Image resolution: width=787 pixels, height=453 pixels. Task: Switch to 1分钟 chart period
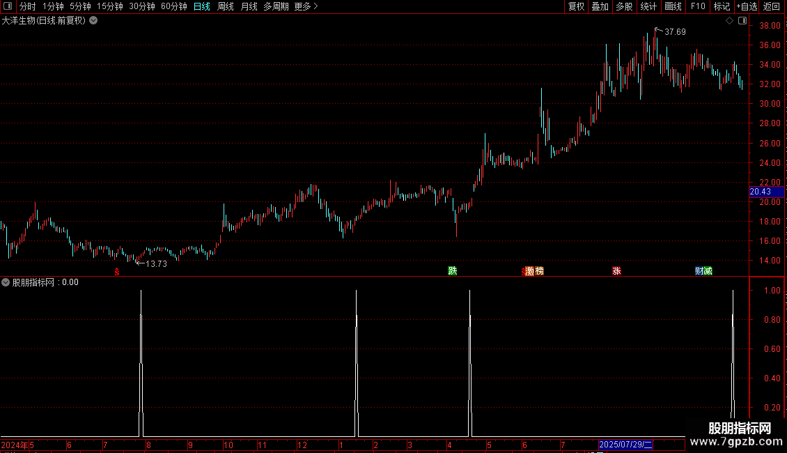coord(53,6)
